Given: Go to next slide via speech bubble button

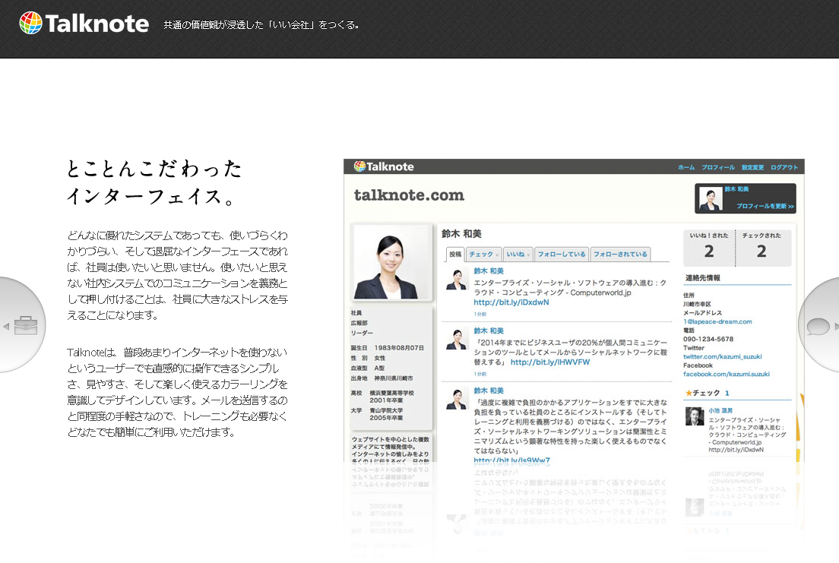Looking at the screenshot, I should pos(818,326).
